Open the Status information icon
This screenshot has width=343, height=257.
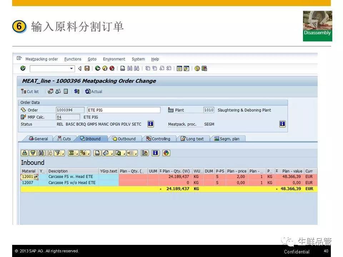(x=150, y=124)
